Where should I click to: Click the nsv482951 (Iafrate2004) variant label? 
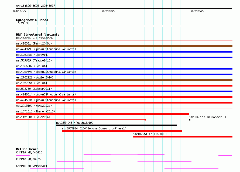[35, 38]
